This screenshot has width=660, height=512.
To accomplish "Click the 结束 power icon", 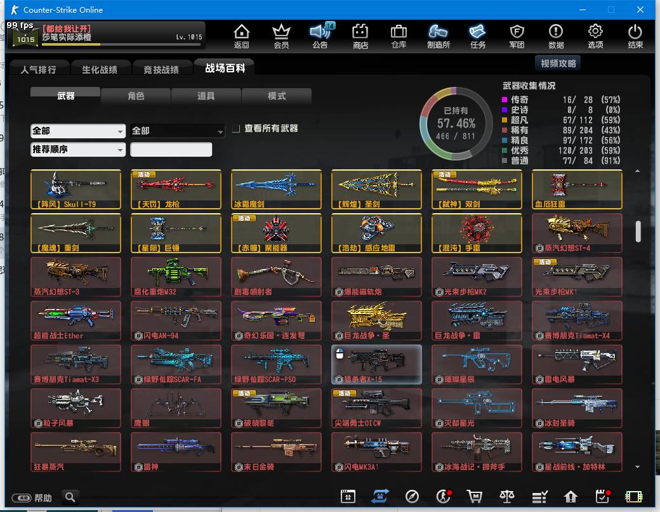I will click(x=635, y=36).
